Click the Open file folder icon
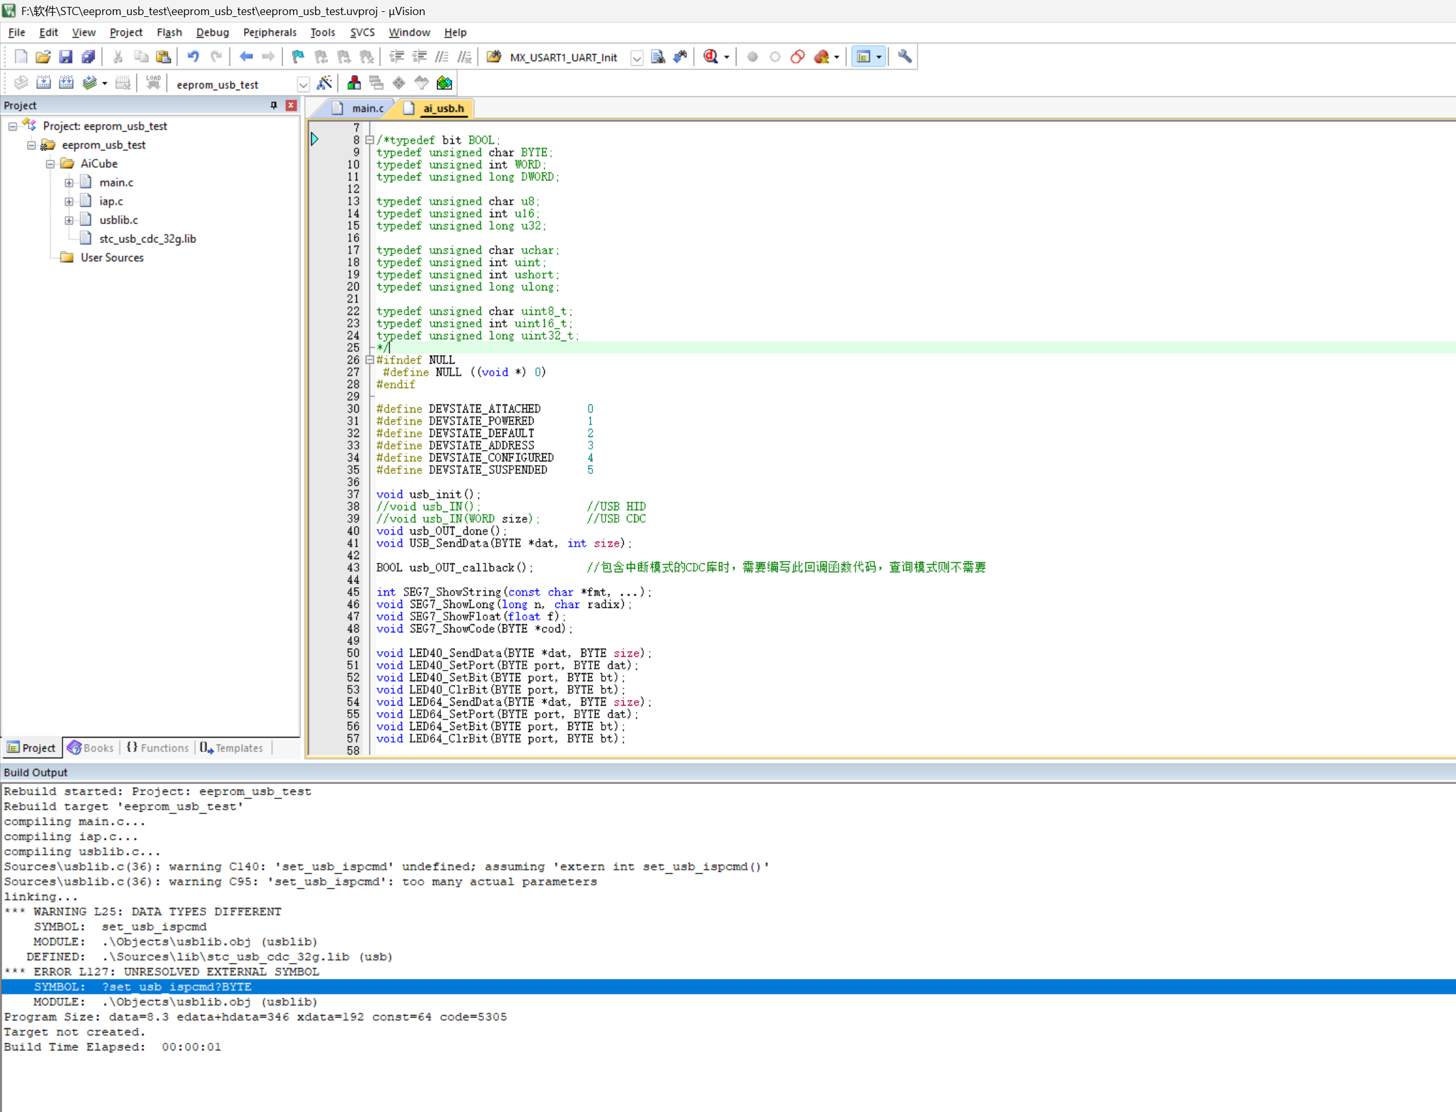 click(x=43, y=57)
